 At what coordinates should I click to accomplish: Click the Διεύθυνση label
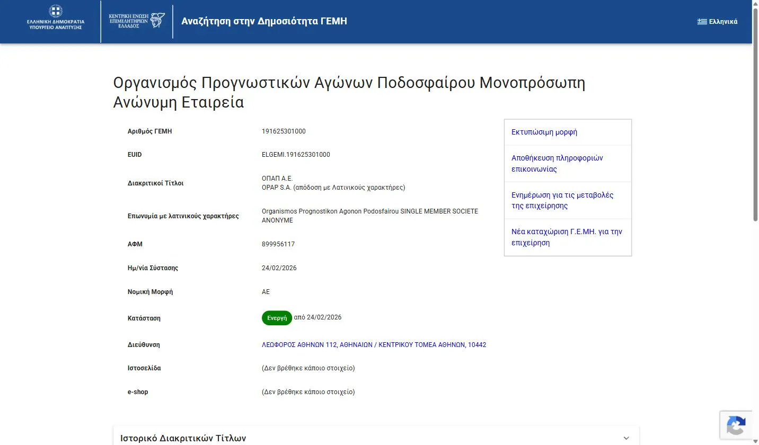144,345
